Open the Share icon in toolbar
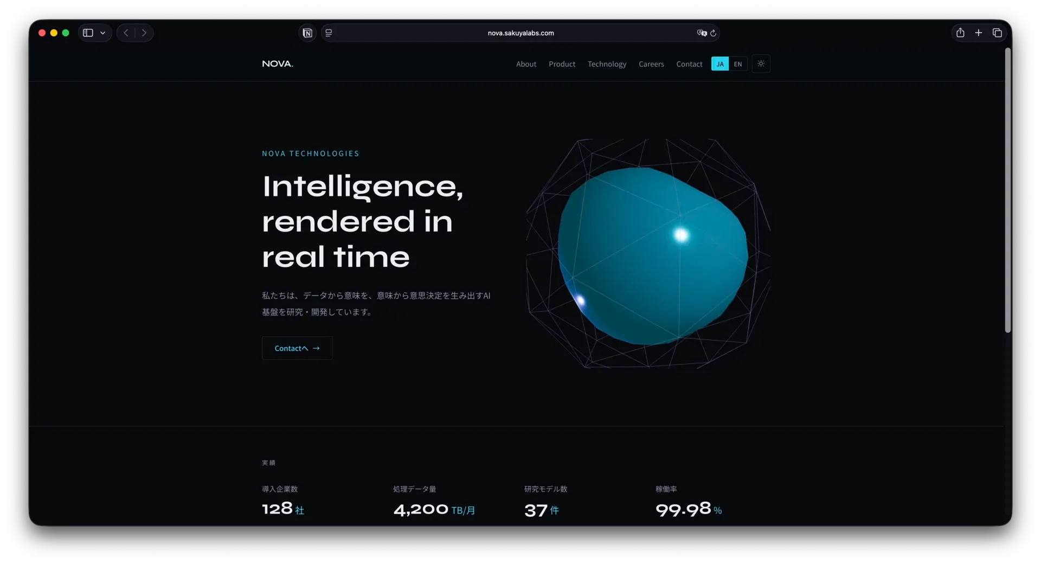Viewport: 1041px width, 564px height. (960, 33)
